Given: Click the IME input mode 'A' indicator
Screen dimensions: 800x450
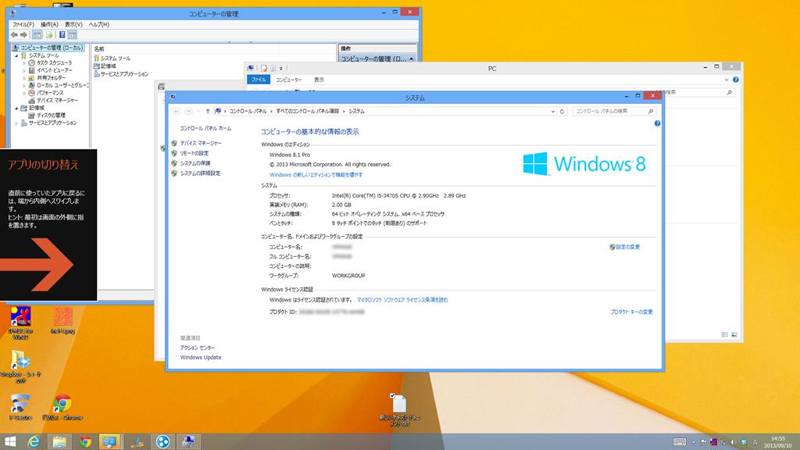Looking at the screenshot, I should click(755, 442).
